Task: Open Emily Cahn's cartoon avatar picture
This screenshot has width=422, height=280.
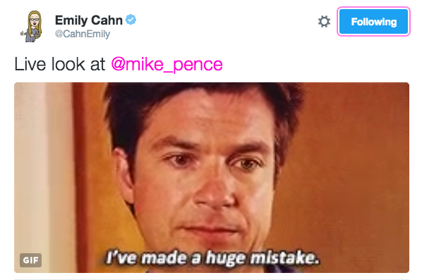Action: (x=32, y=26)
